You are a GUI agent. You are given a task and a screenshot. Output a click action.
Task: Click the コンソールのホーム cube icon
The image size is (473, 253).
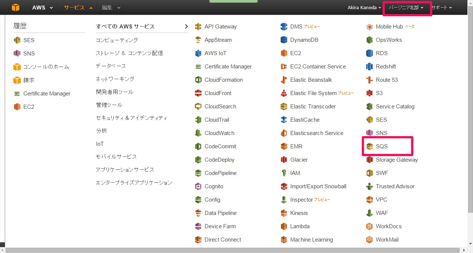17,67
